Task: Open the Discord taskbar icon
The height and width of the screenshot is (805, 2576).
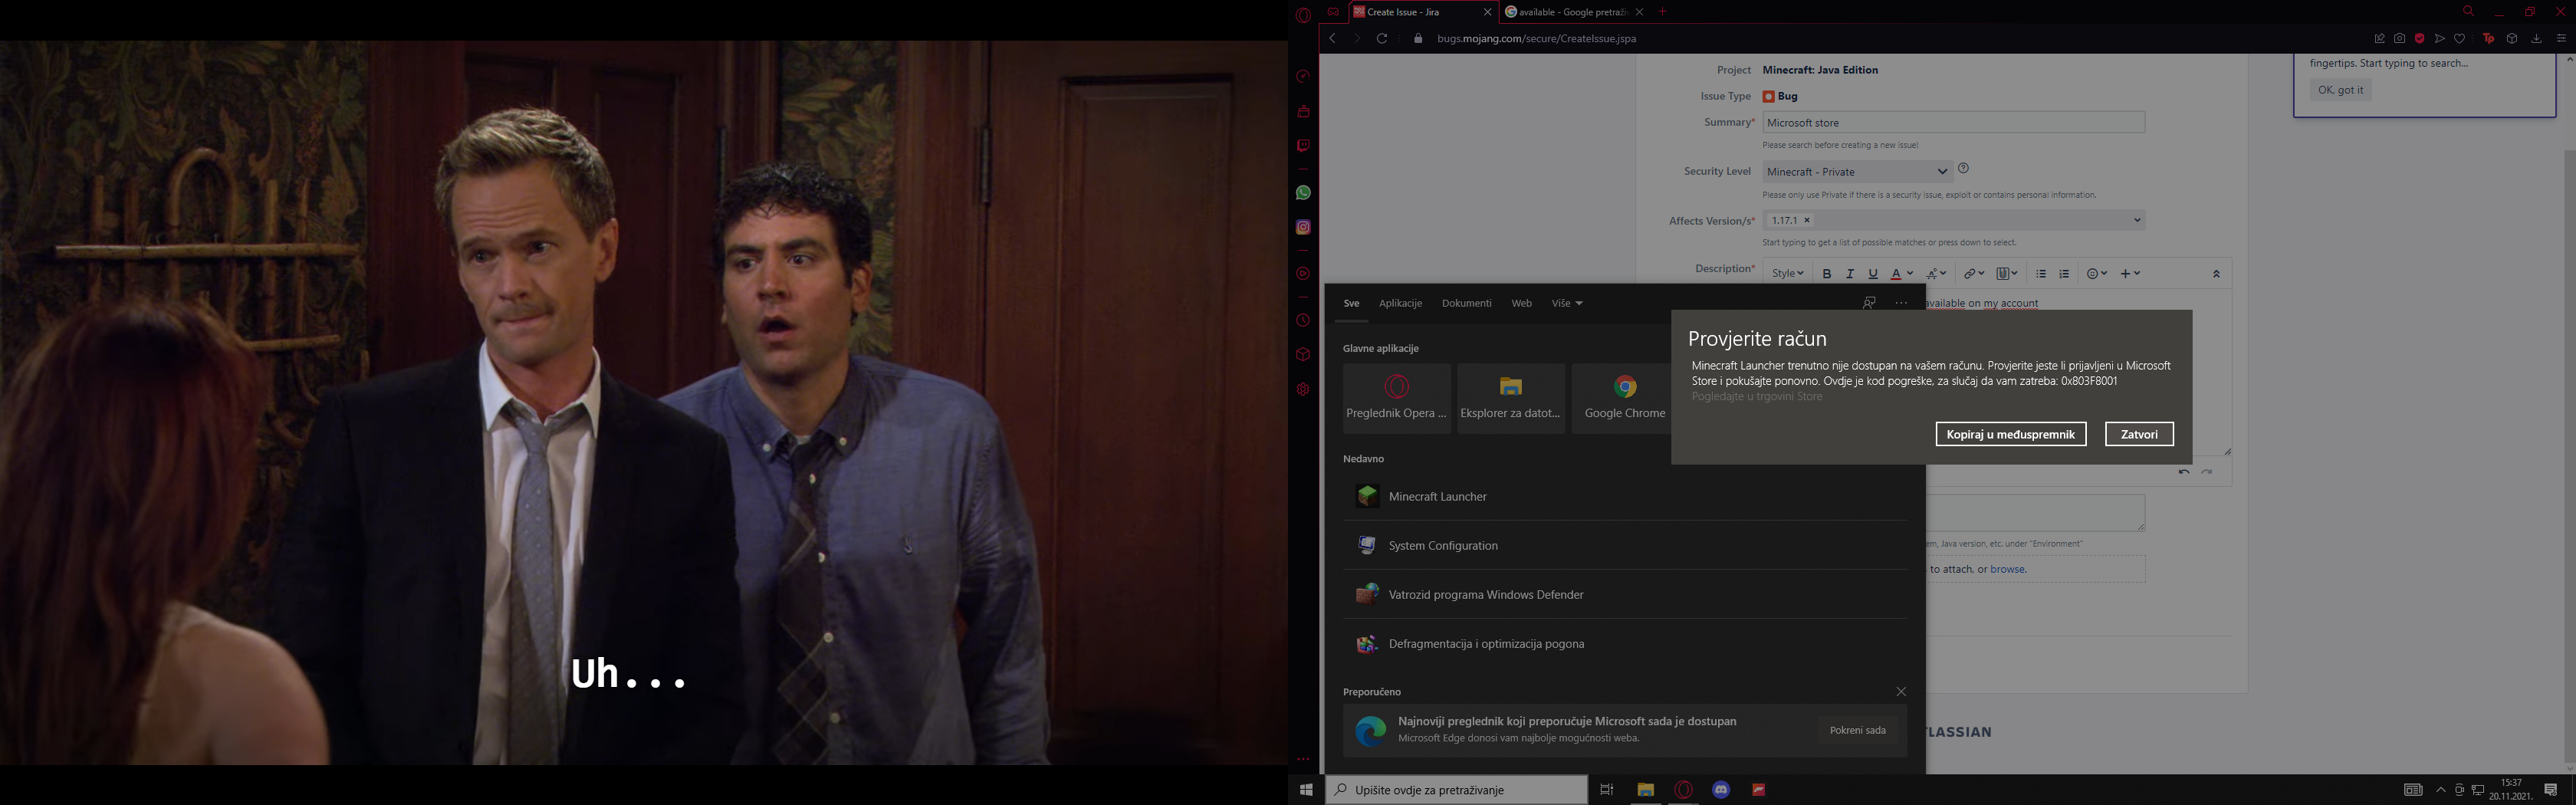Action: pos(1721,790)
